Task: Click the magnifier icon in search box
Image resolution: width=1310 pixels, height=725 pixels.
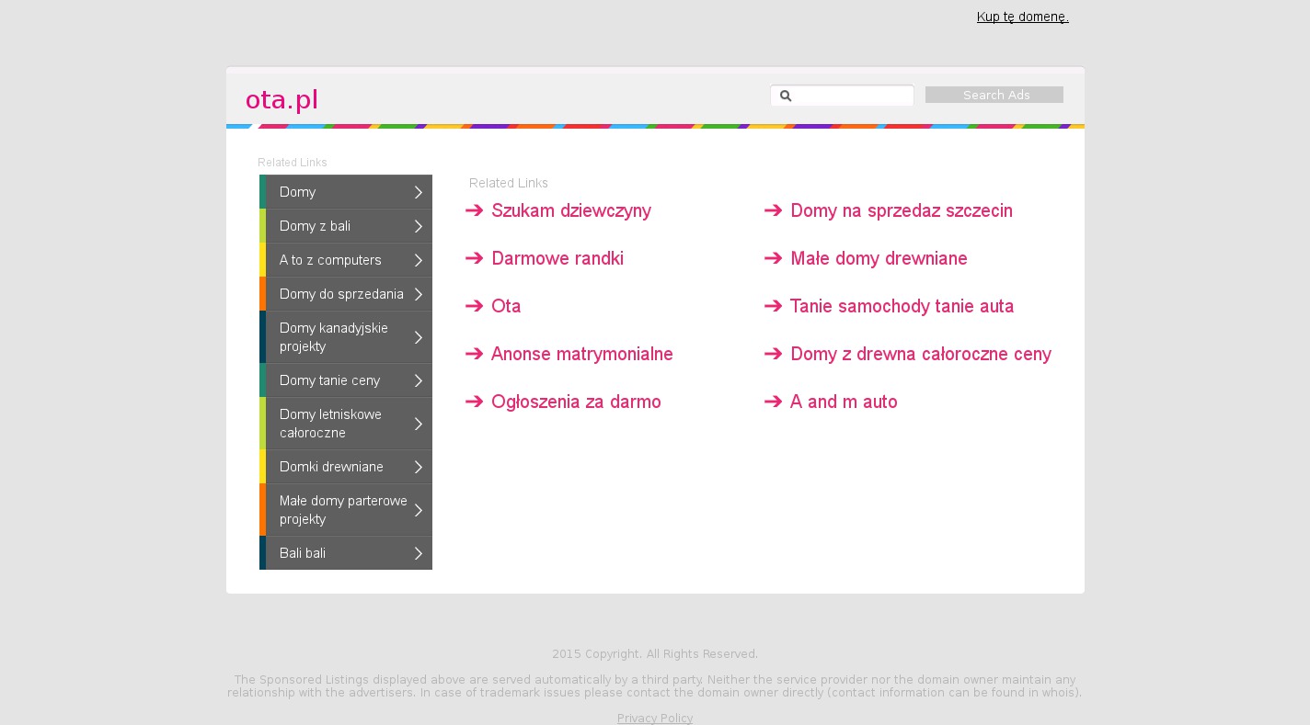Action: click(786, 96)
